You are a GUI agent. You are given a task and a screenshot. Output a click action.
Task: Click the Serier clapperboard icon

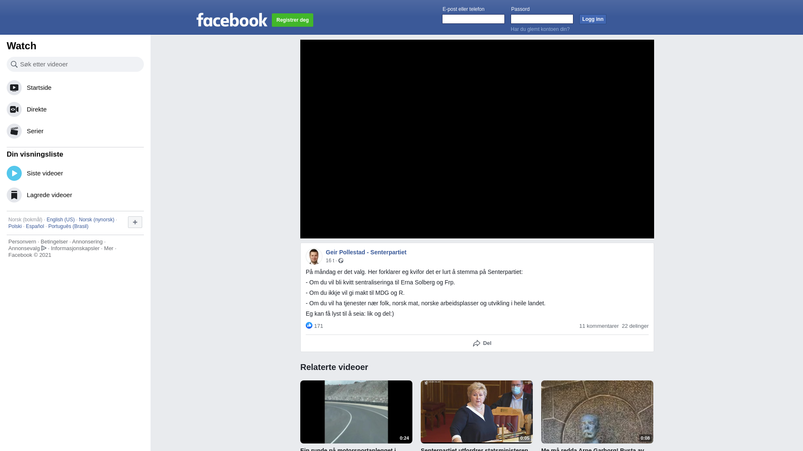(14, 131)
